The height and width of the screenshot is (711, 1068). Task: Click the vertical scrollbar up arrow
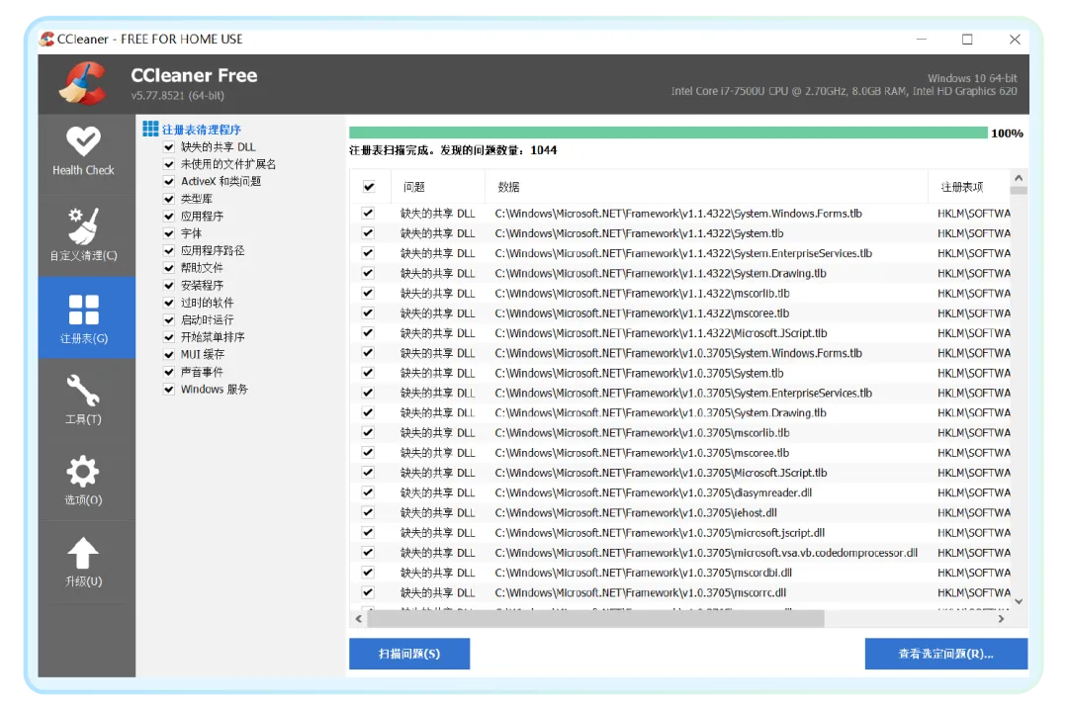coord(1019,178)
